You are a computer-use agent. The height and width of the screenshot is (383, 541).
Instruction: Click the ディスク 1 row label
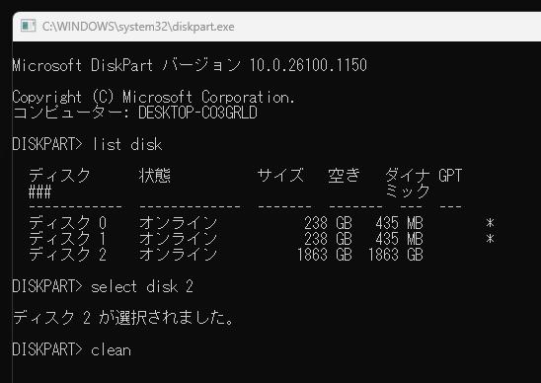[x=67, y=239]
